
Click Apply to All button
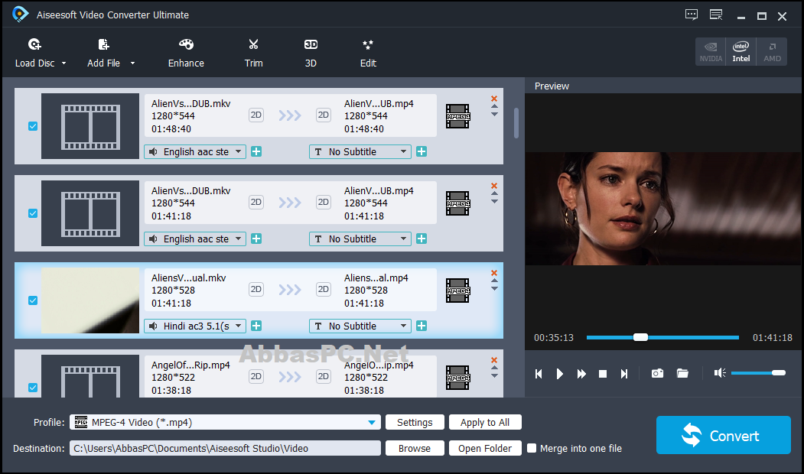click(485, 422)
